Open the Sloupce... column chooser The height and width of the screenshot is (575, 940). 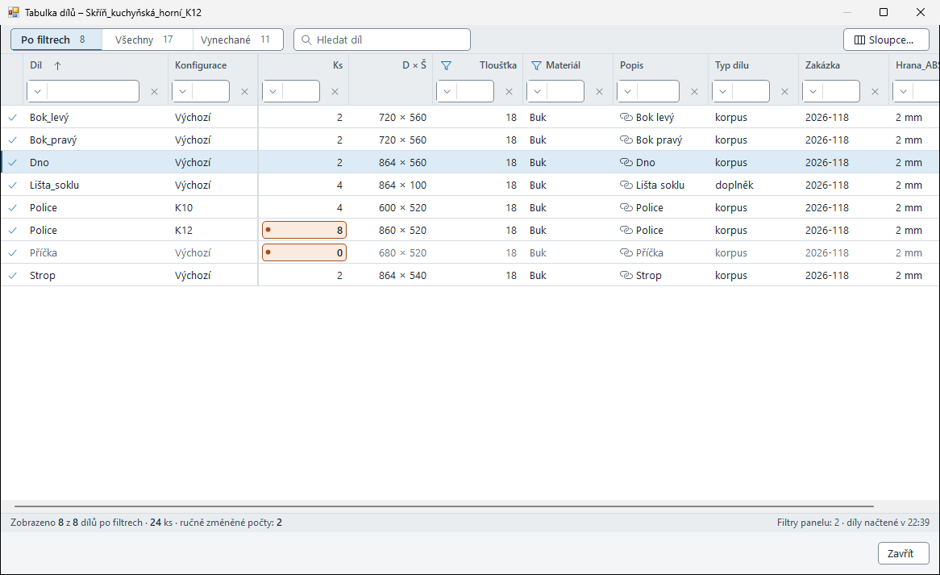click(x=886, y=40)
